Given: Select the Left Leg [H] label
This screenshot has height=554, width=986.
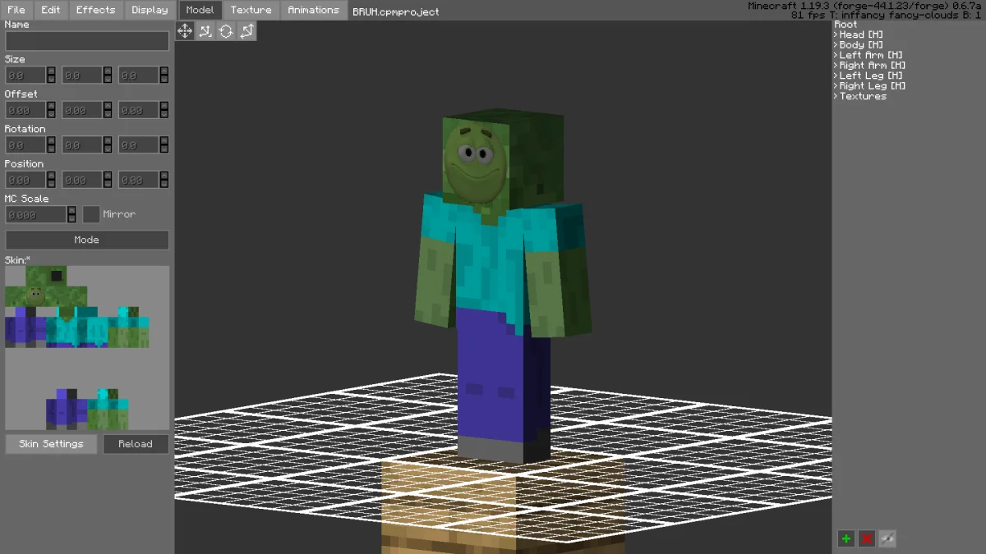Looking at the screenshot, I should pyautogui.click(x=873, y=76).
